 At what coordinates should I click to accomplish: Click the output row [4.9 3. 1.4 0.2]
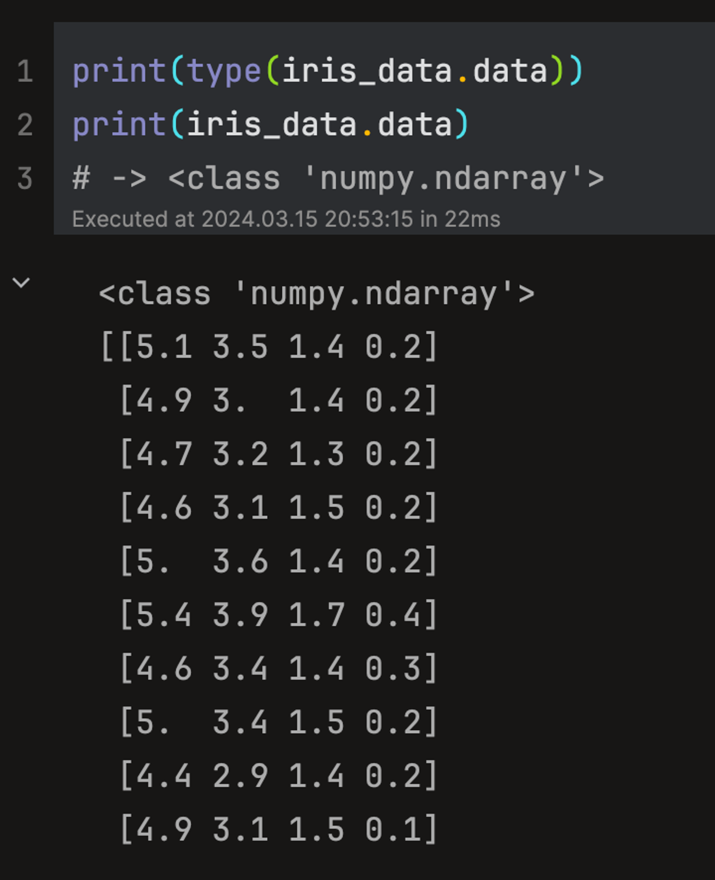(x=279, y=400)
